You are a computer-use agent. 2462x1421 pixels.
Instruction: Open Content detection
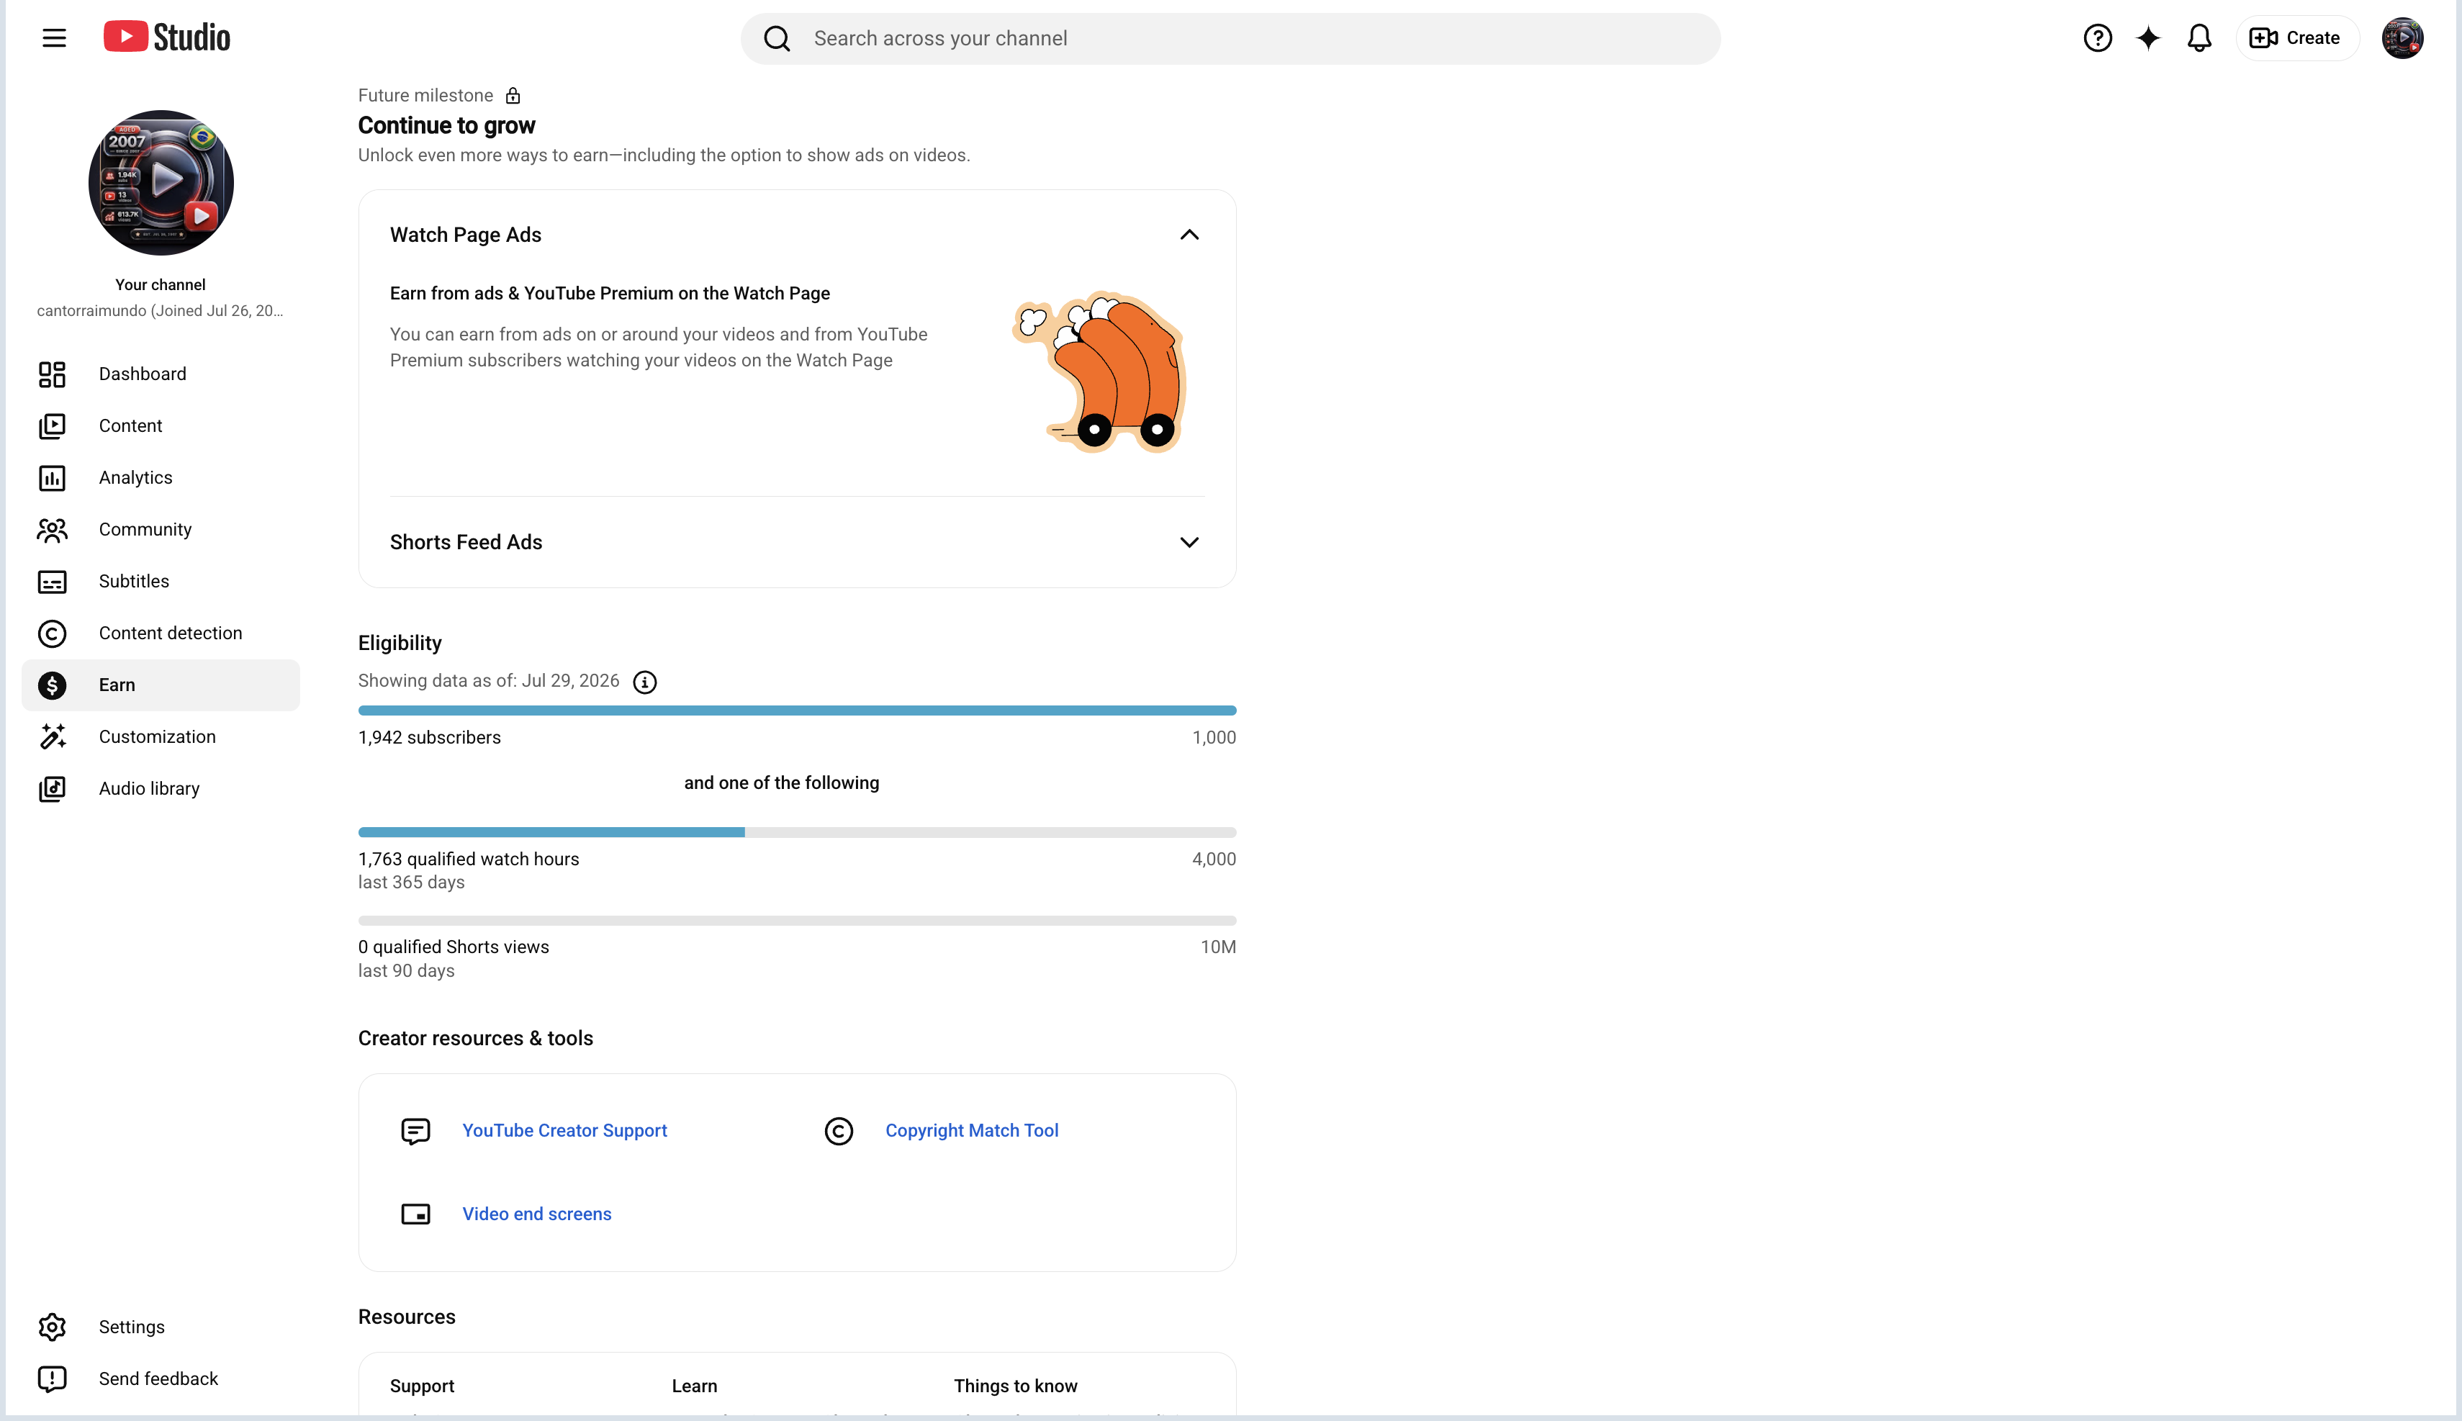click(x=161, y=633)
